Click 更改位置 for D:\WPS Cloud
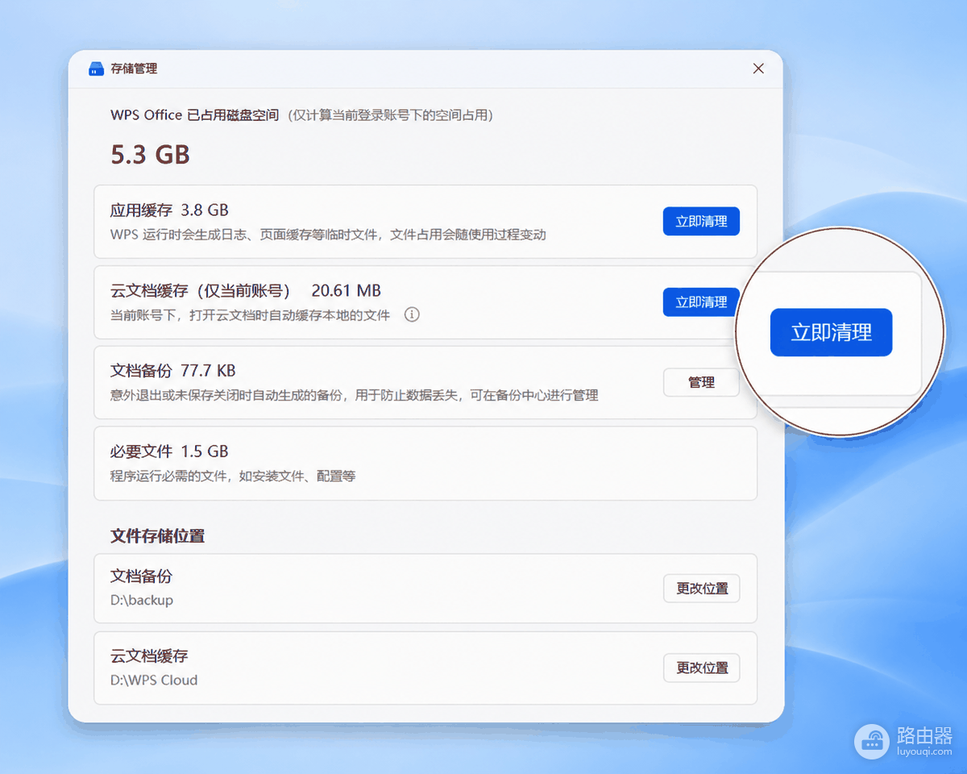The width and height of the screenshot is (967, 774). click(x=701, y=668)
